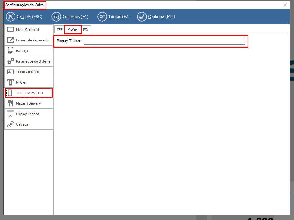Open Formas de Pagamento sidebar icon

(11, 40)
